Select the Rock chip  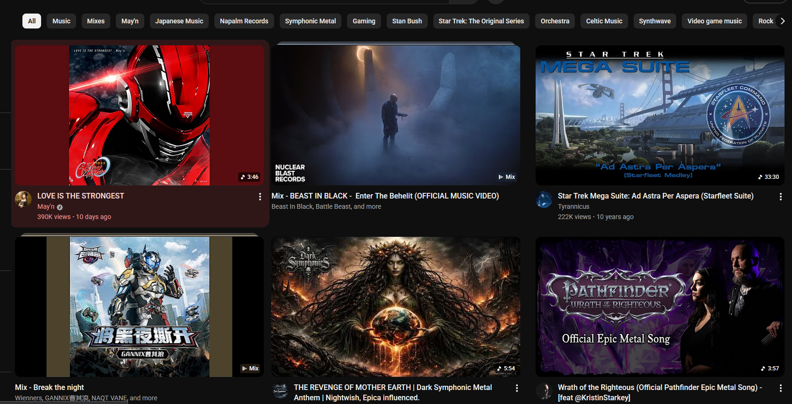[765, 21]
